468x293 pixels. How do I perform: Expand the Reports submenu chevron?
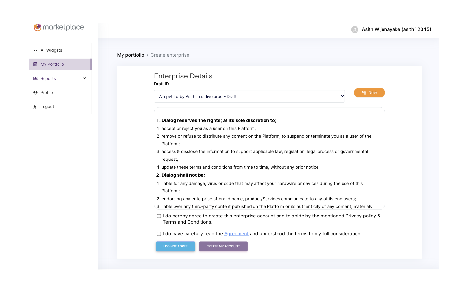click(x=85, y=78)
